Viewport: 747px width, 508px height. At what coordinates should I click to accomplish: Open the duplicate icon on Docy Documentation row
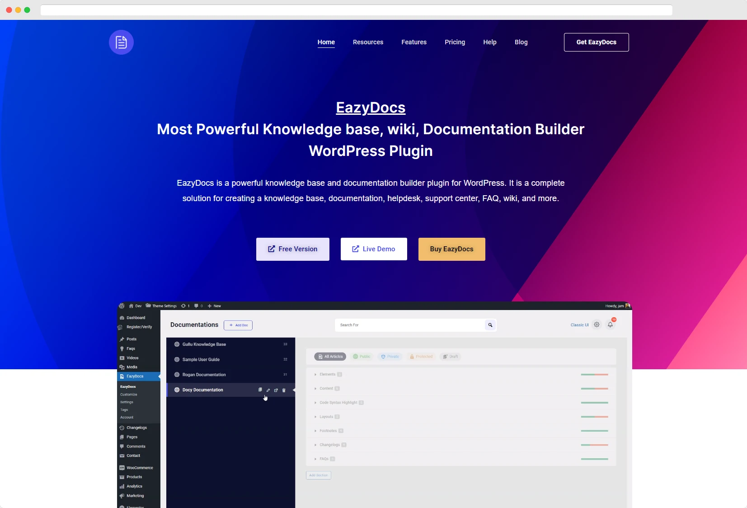260,390
